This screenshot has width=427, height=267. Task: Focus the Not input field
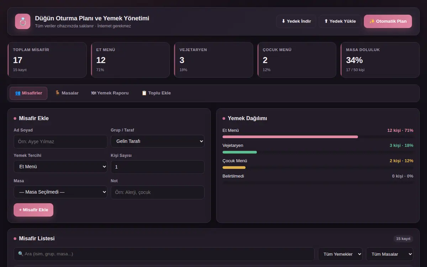click(x=158, y=192)
